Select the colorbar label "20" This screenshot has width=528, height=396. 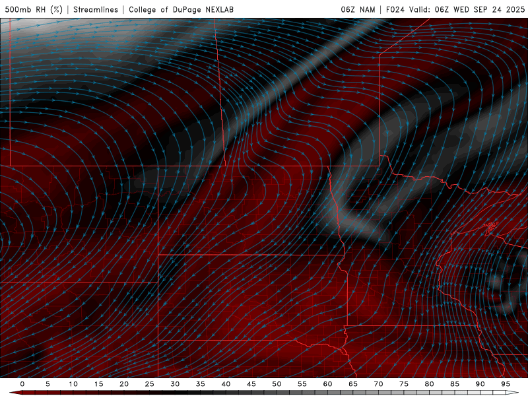124,384
